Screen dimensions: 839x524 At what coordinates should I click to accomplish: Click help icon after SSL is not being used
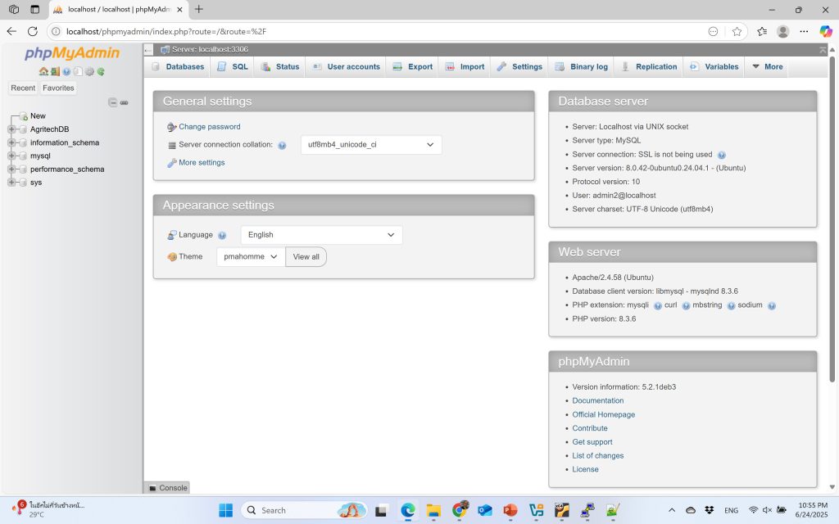click(x=721, y=155)
